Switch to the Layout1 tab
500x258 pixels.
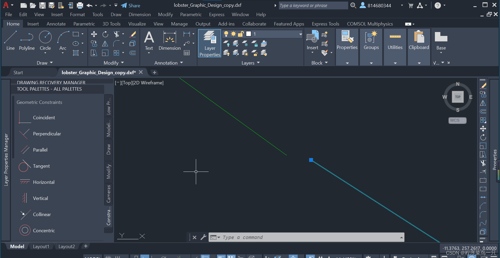point(41,246)
